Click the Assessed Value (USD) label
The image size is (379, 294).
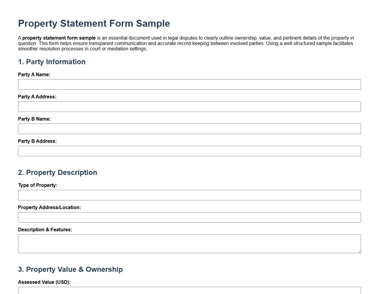click(44, 282)
